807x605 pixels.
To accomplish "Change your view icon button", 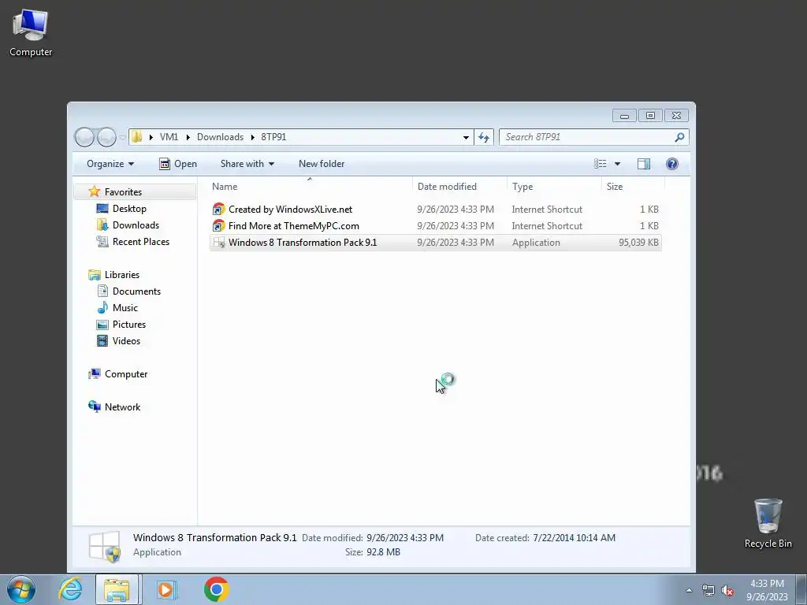I will (600, 164).
